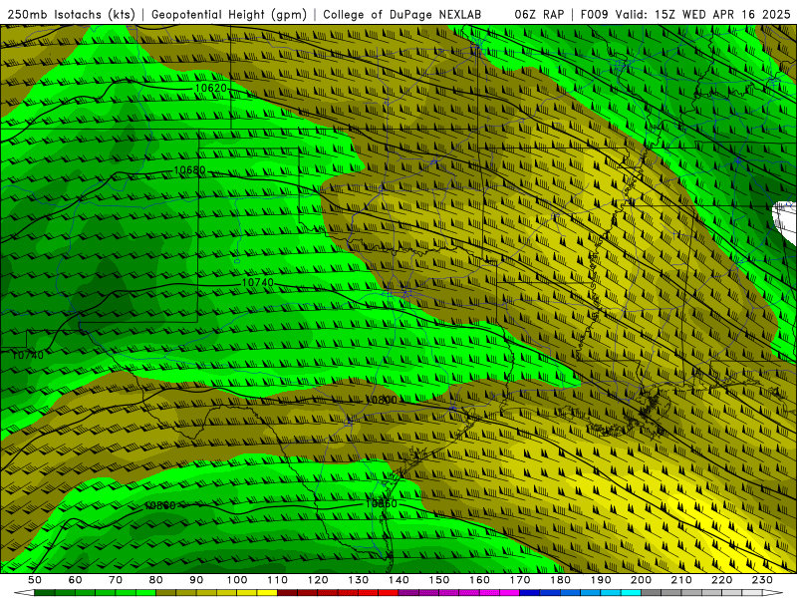Click the 150 label on the color scale

(x=439, y=580)
